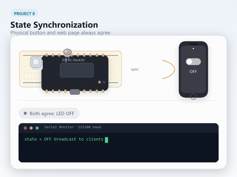Click the phone's front camera dot
This screenshot has width=237, height=177.
click(x=193, y=49)
